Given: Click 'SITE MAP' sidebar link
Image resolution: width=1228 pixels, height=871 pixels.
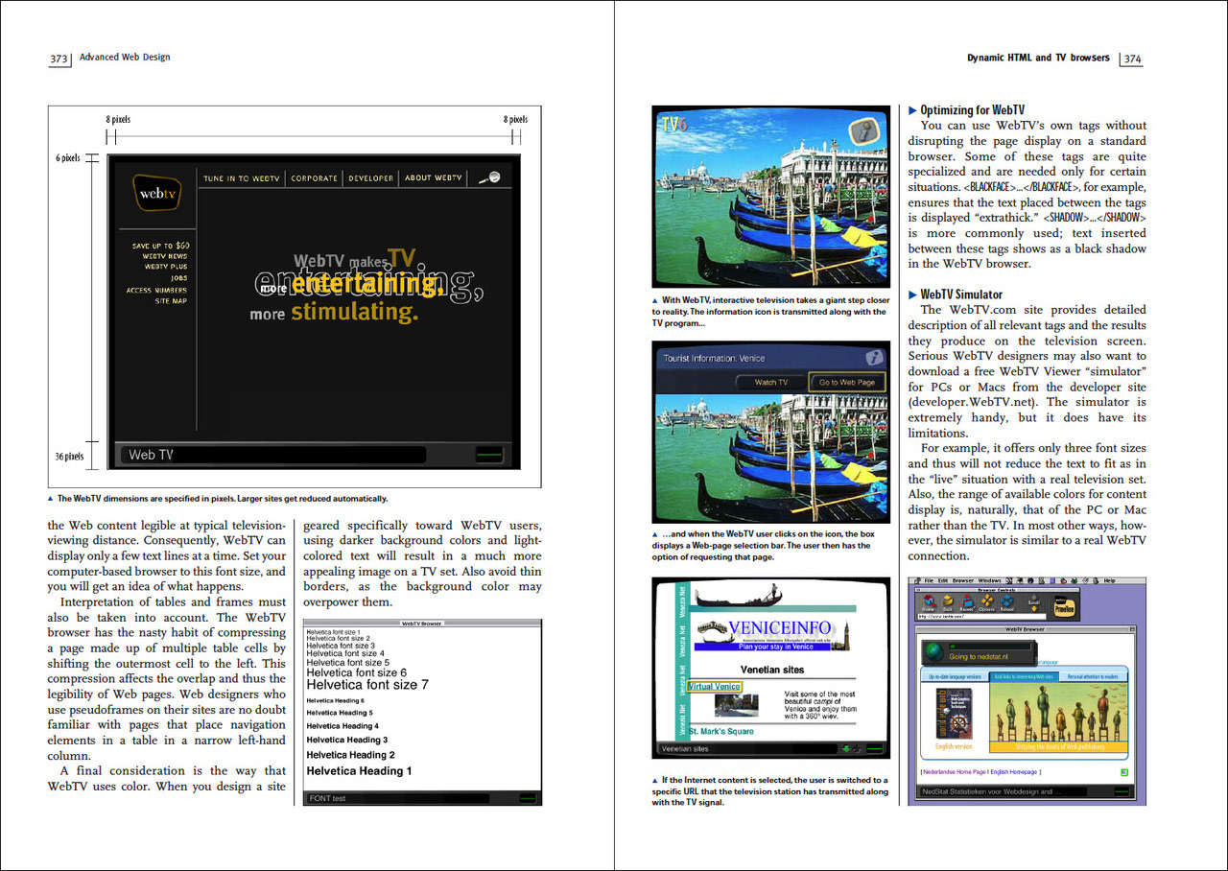Looking at the screenshot, I should point(171,301).
